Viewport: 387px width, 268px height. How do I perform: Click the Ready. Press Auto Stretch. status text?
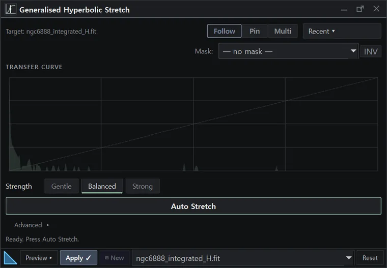point(42,239)
